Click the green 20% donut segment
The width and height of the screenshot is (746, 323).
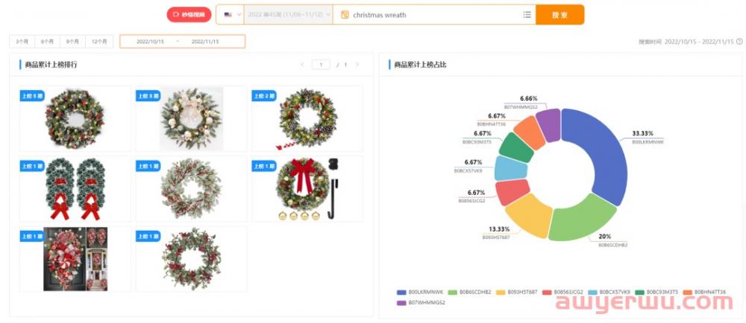[581, 220]
